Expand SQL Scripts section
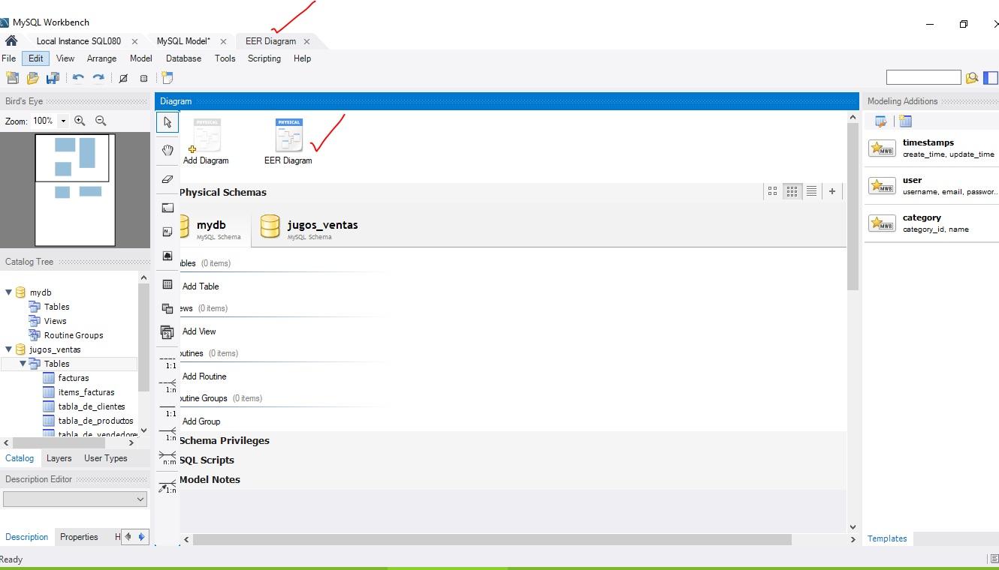Screen dimensions: 999x570 tap(207, 460)
